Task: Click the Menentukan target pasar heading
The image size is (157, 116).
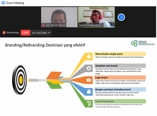Action: (109, 54)
